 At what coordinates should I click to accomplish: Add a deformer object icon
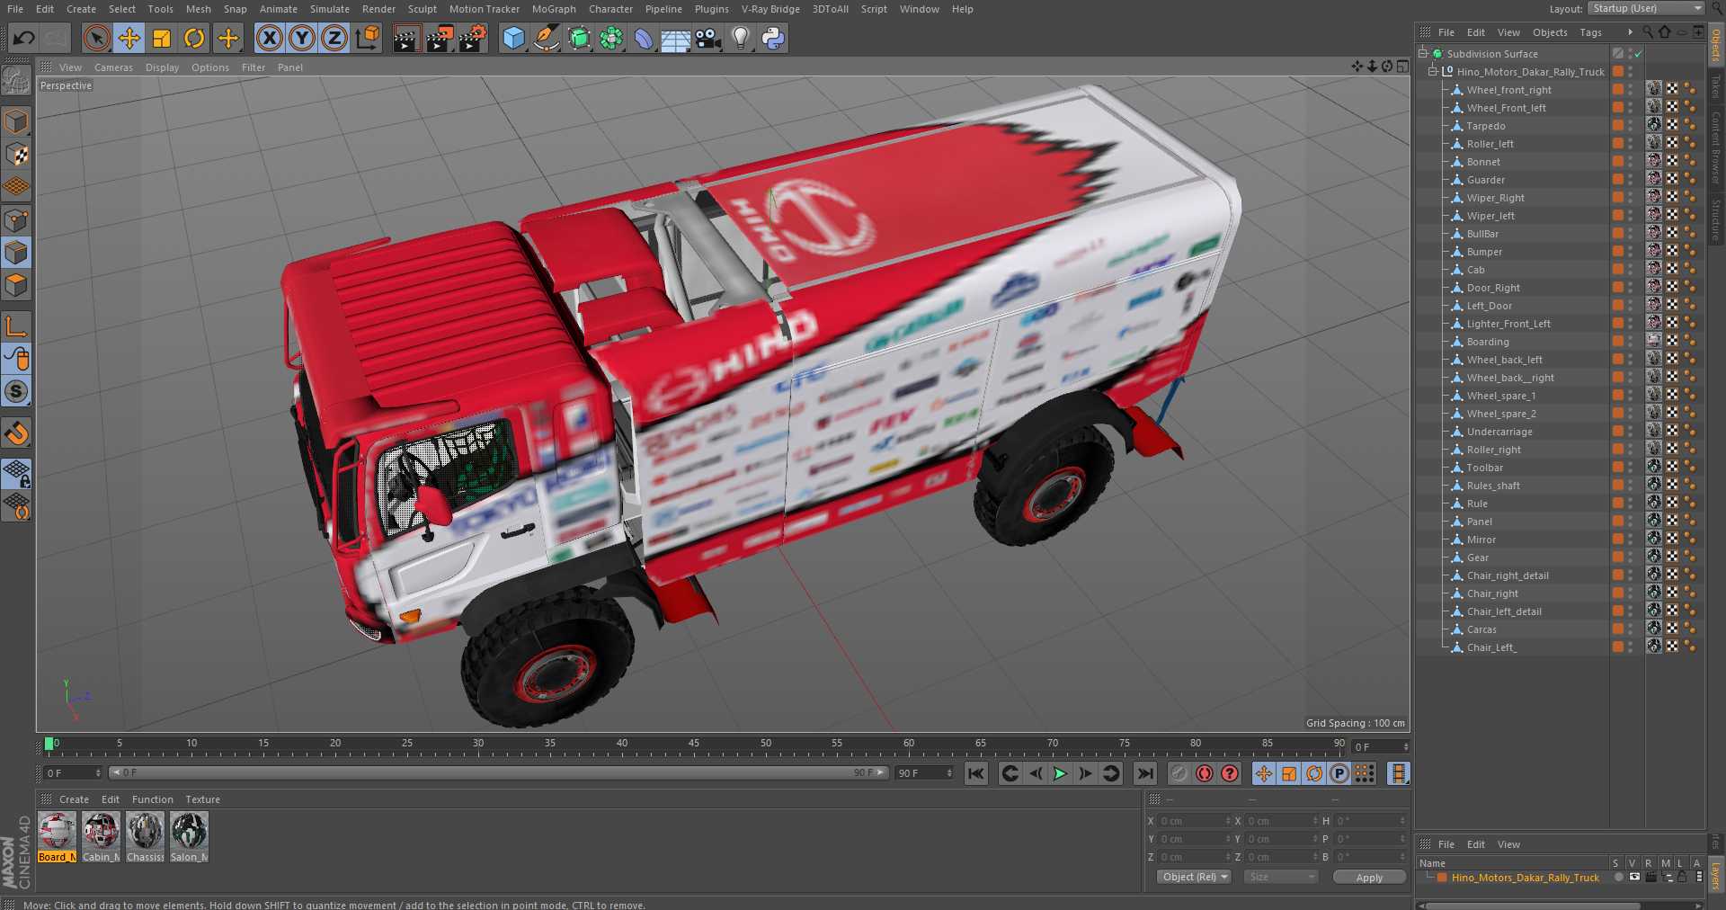644,38
